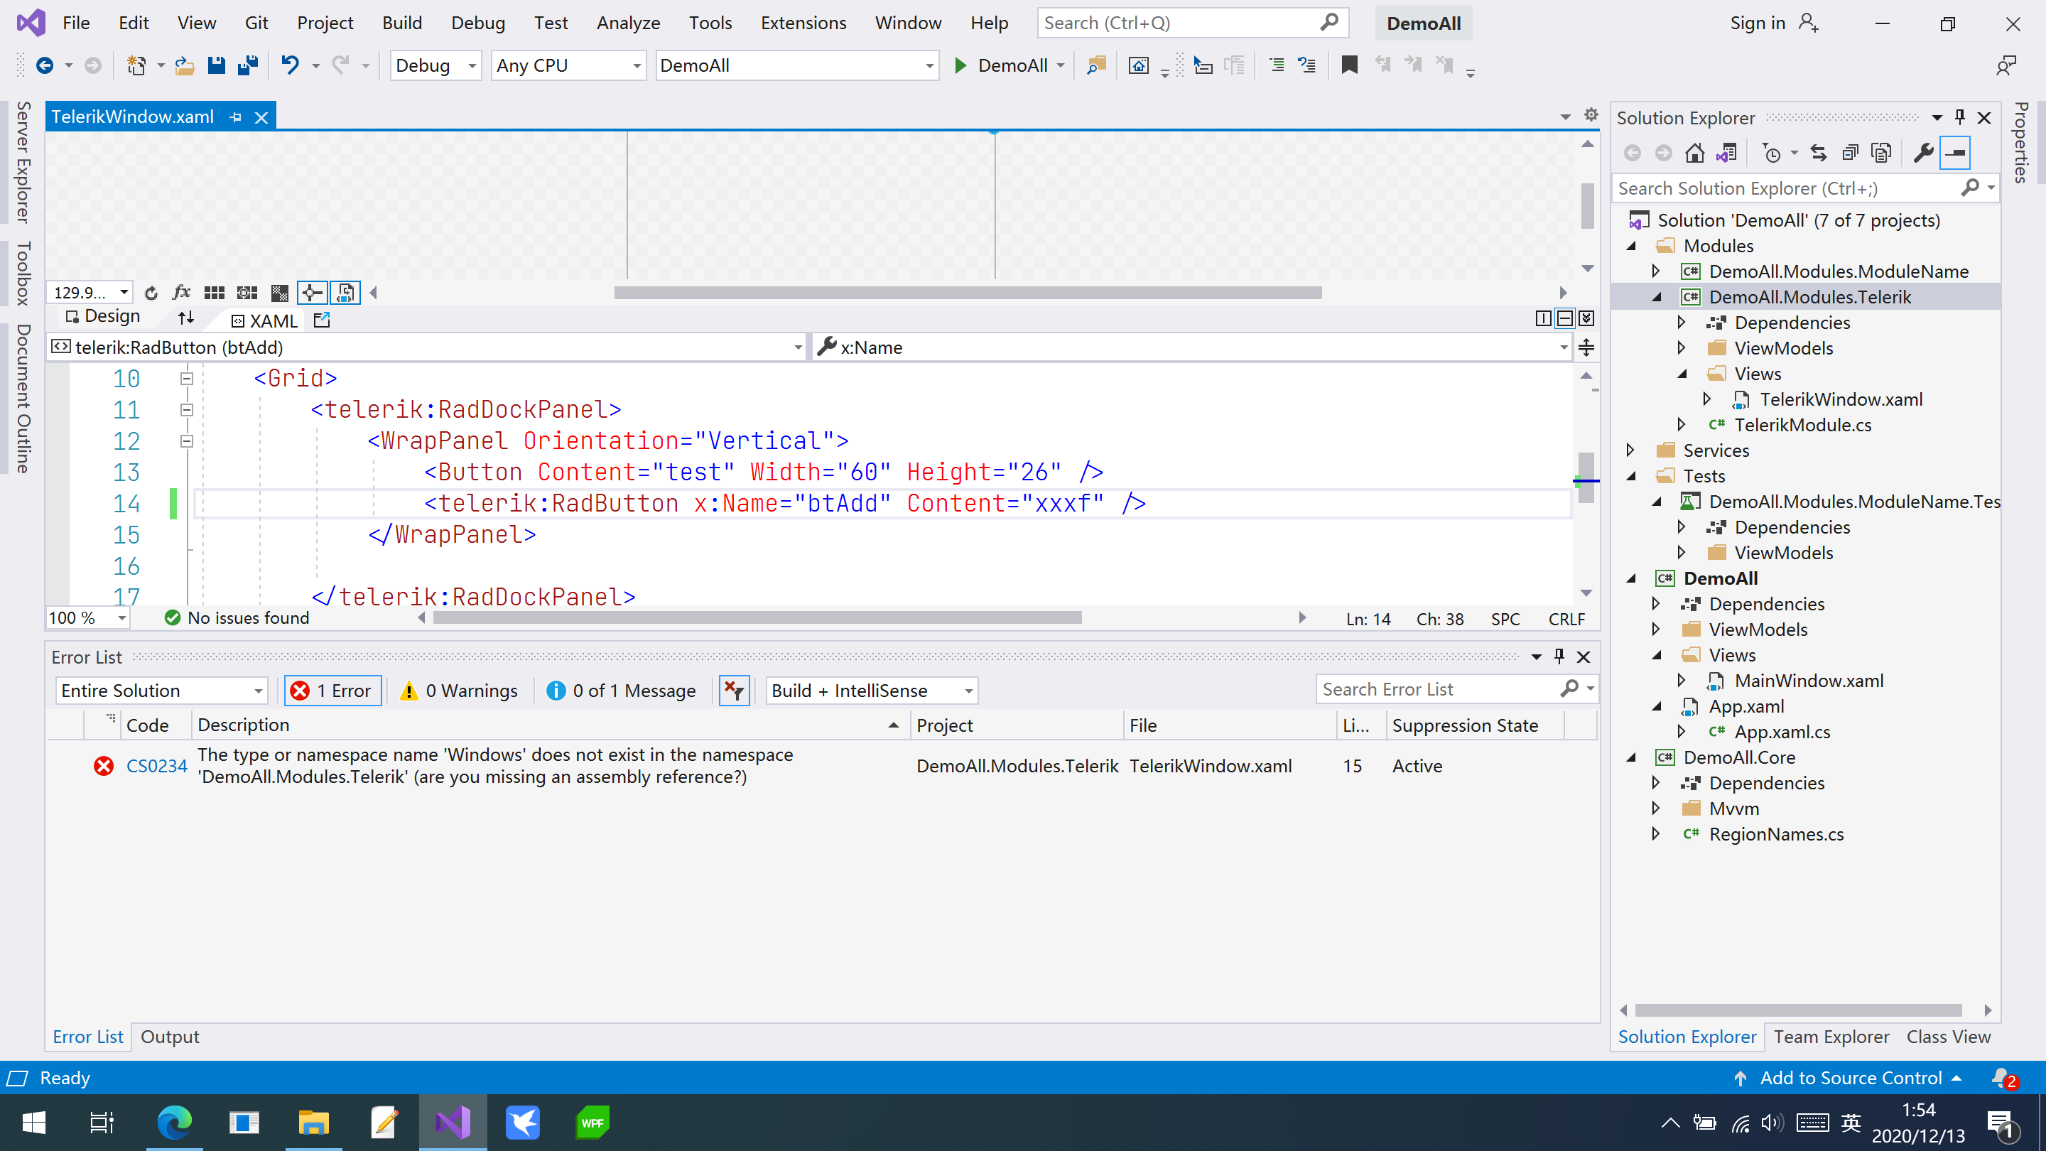The height and width of the screenshot is (1151, 2046).
Task: Click Solution Explorer Home icon
Action: coord(1694,153)
